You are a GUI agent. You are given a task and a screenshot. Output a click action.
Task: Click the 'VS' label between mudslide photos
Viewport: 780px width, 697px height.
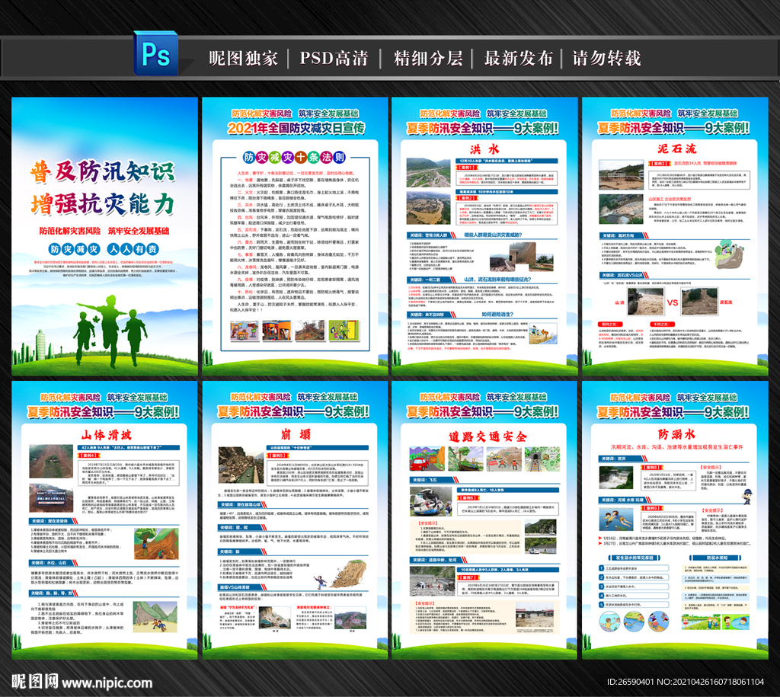(x=673, y=302)
